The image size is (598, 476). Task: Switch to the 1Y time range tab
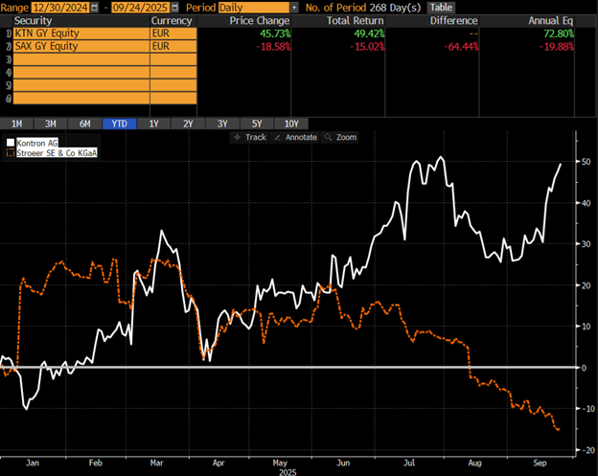click(153, 124)
